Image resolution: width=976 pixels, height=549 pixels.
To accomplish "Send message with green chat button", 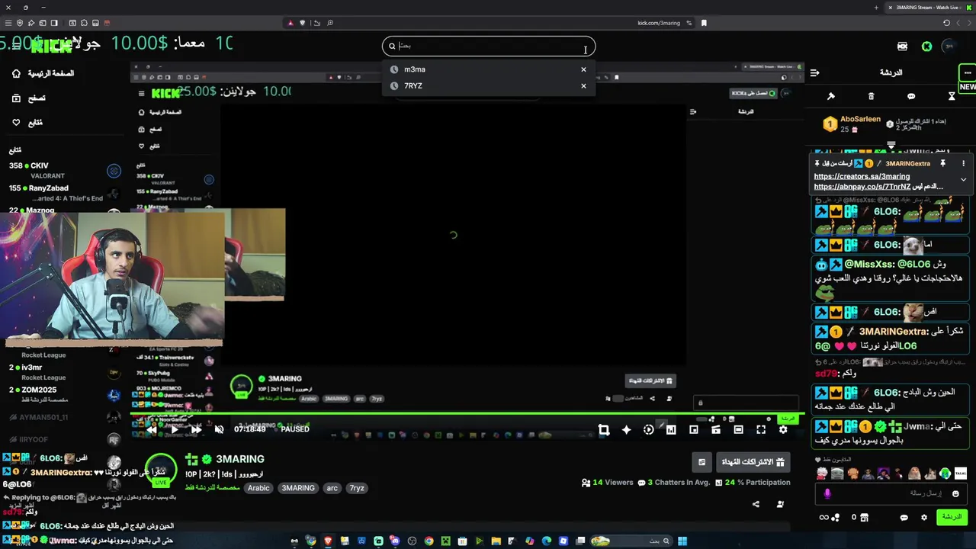I will (x=951, y=517).
